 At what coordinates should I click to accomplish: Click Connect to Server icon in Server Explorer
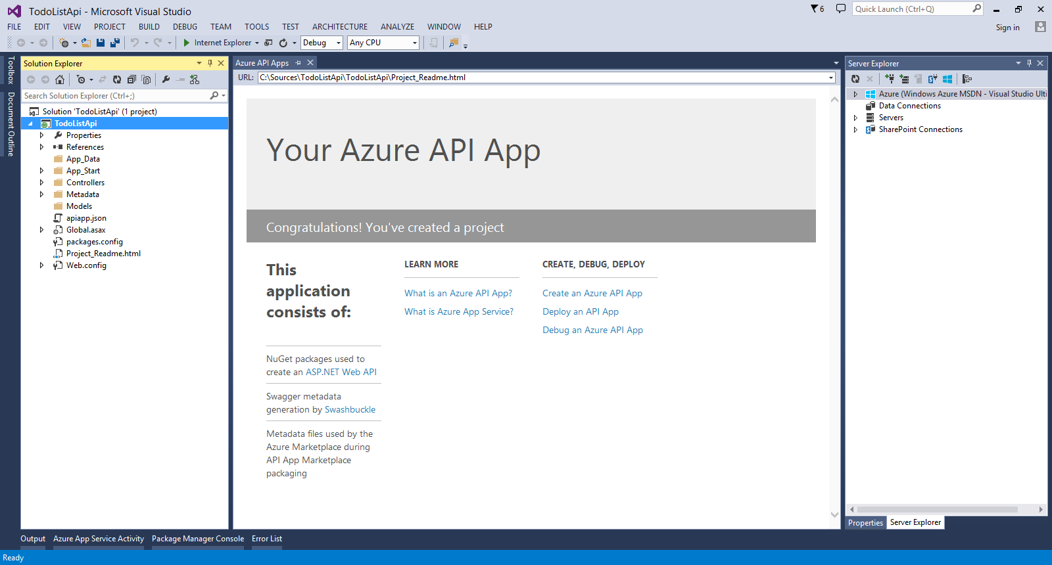click(904, 79)
